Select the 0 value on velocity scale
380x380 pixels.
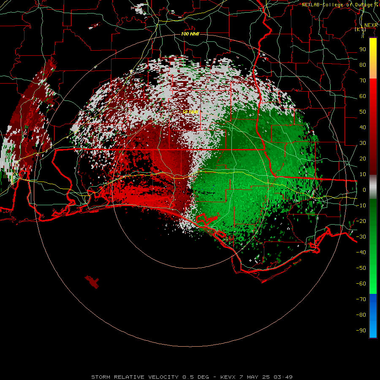pos(364,190)
